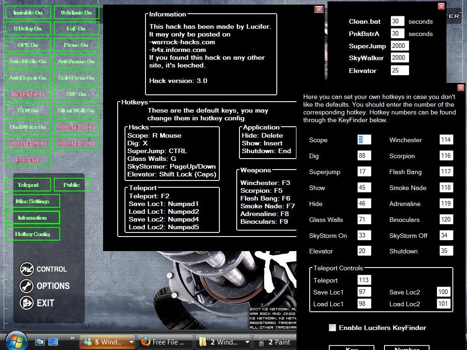Click the Teleport hotkey field showing 113
Viewport: 467px width, 350px height.
[x=364, y=280]
